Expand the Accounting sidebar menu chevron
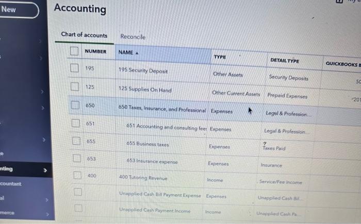The height and width of the screenshot is (224, 361). pos(45,170)
